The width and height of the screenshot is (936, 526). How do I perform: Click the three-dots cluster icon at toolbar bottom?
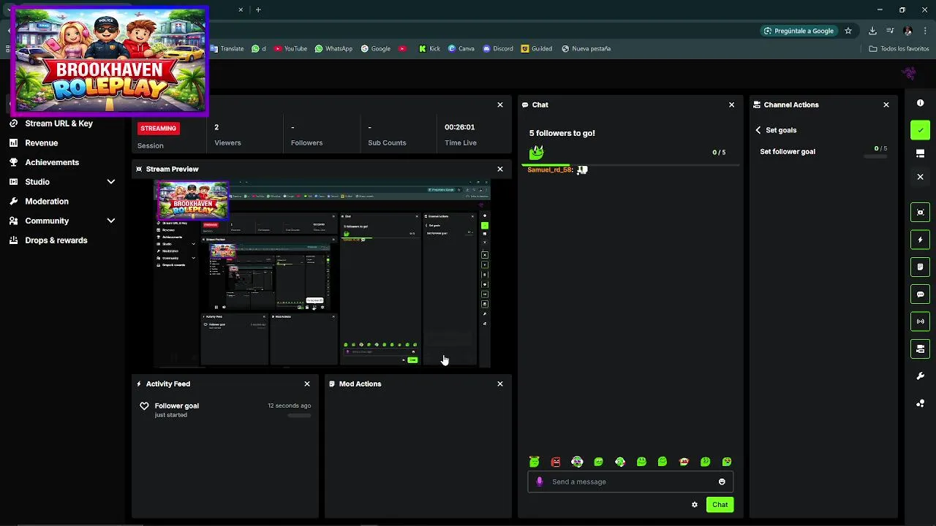coord(920,403)
